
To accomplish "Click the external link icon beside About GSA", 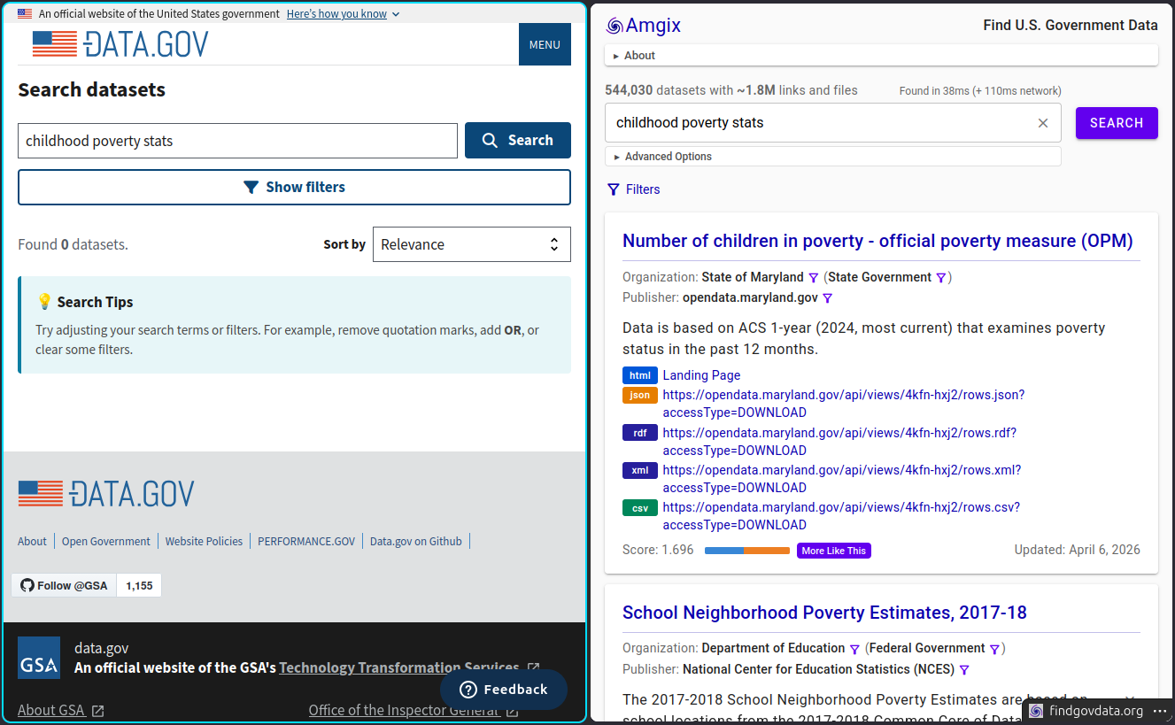I will pyautogui.click(x=98, y=711).
